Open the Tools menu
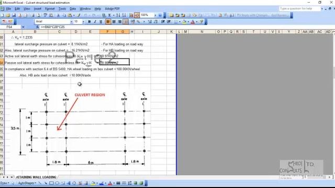 click(x=62, y=9)
